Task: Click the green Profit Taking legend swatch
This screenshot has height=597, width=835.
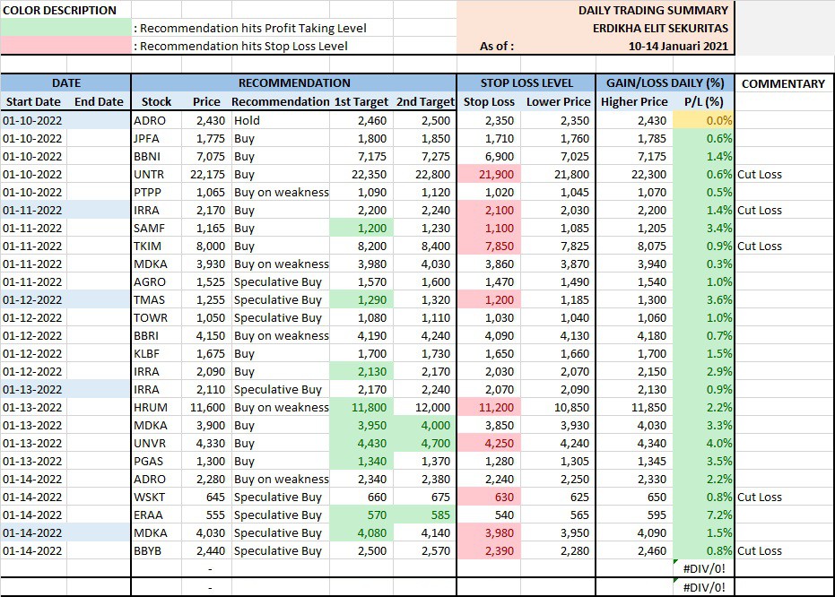Action: [65, 28]
